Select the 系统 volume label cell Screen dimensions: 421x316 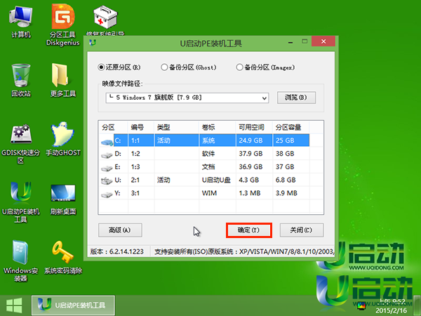coord(218,140)
